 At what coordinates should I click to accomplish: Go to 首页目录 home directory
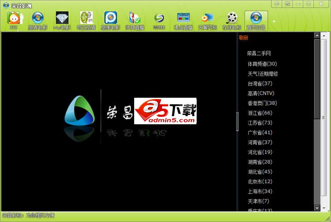click(x=256, y=21)
